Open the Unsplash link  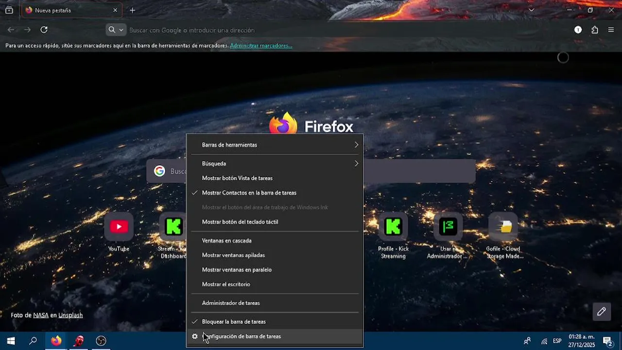(x=70, y=315)
